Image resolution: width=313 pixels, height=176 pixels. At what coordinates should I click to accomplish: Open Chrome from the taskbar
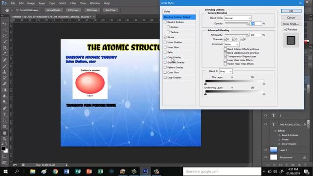pos(55,172)
